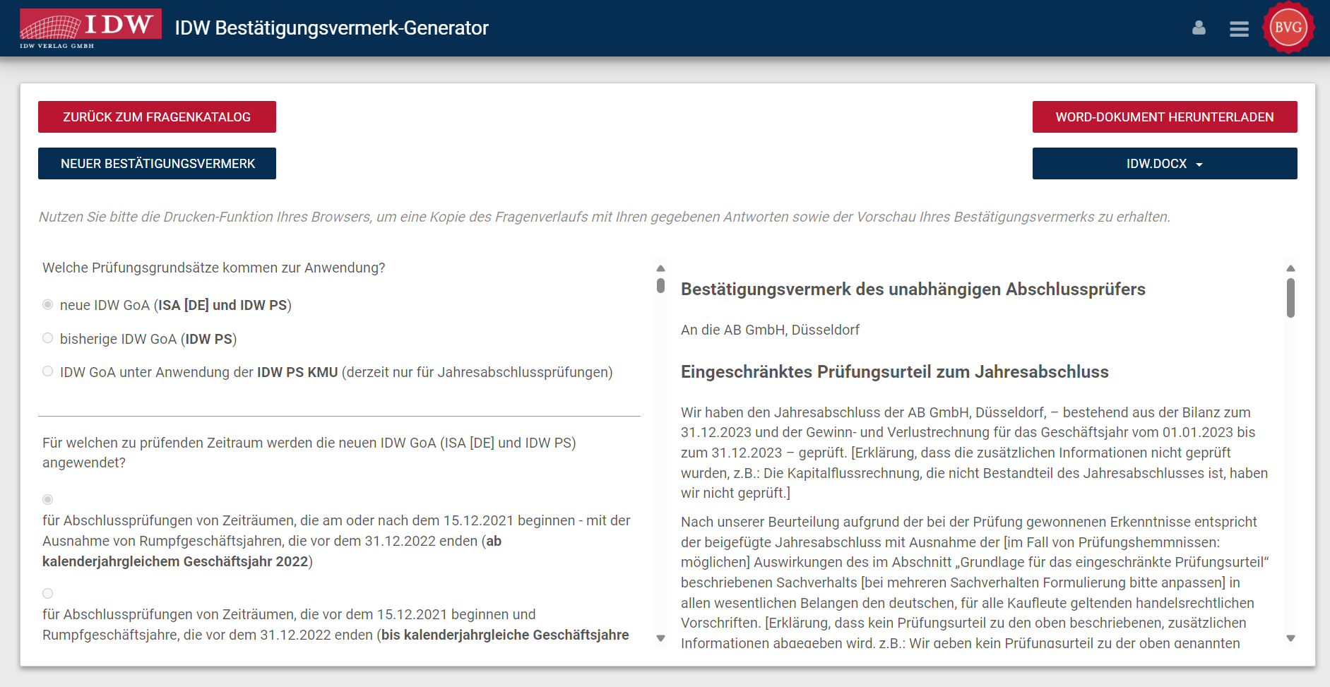Click question Welche Prüfungsgrundsätze kommen zur Anwendung?
Image resolution: width=1330 pixels, height=687 pixels.
pos(213,268)
